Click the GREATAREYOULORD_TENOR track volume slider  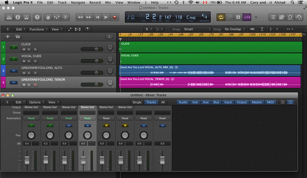(92, 84)
